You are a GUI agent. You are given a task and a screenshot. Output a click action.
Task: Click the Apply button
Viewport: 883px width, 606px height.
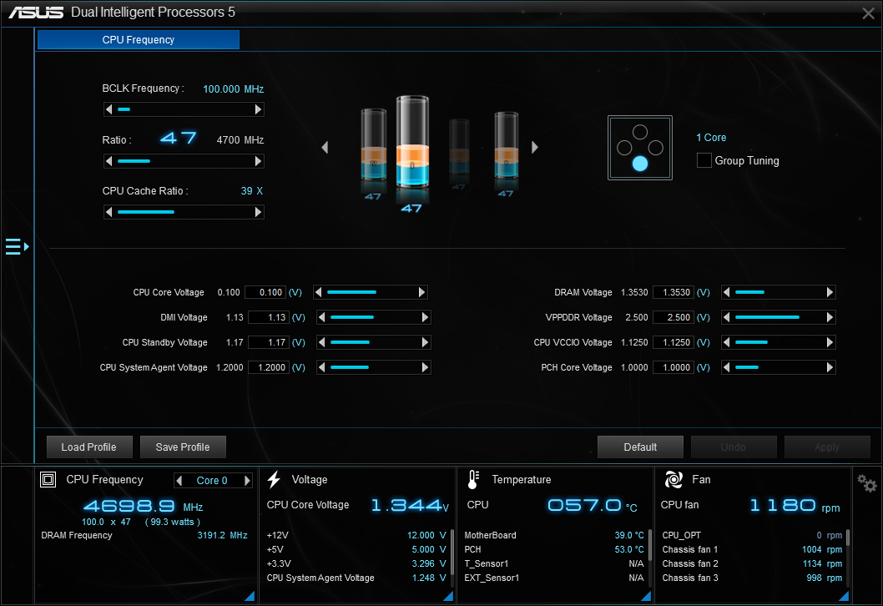[827, 447]
